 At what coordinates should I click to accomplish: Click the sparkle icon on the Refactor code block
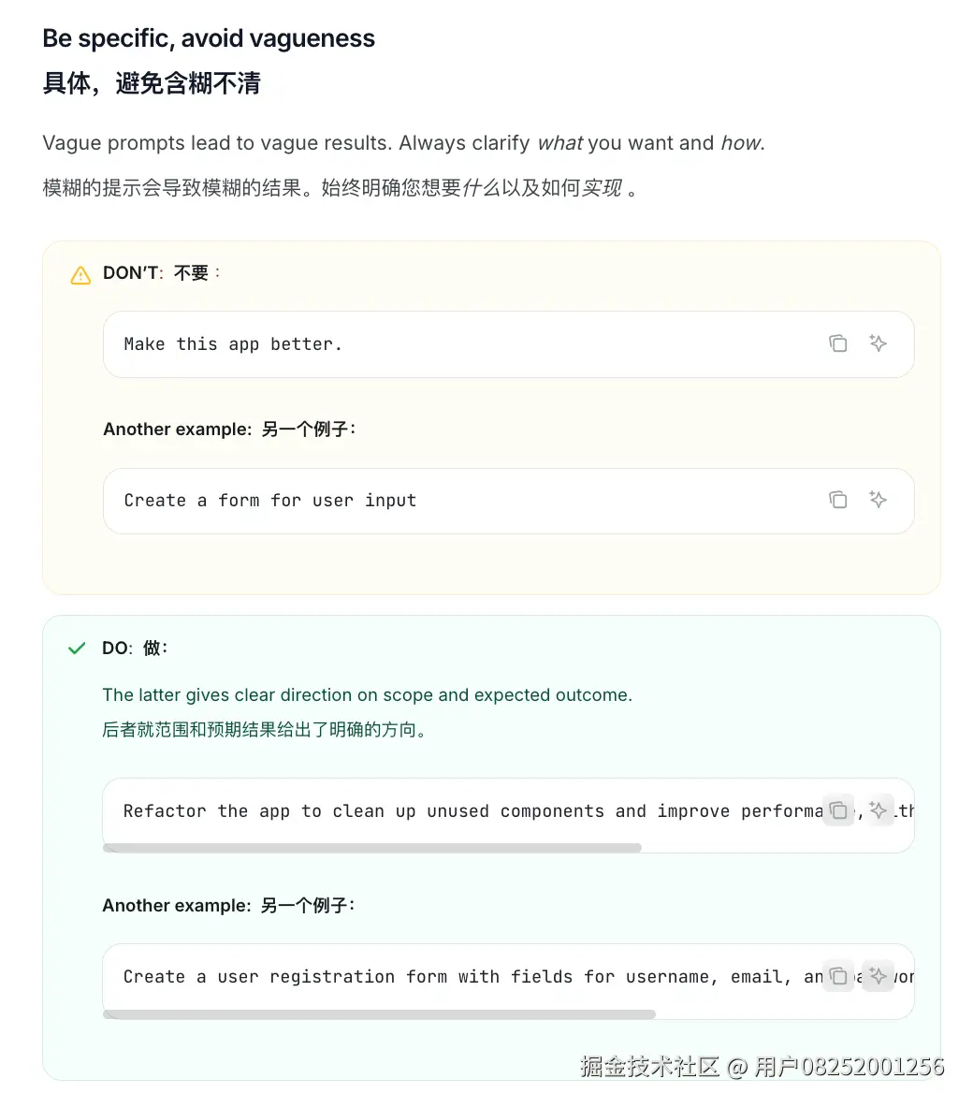coord(878,810)
